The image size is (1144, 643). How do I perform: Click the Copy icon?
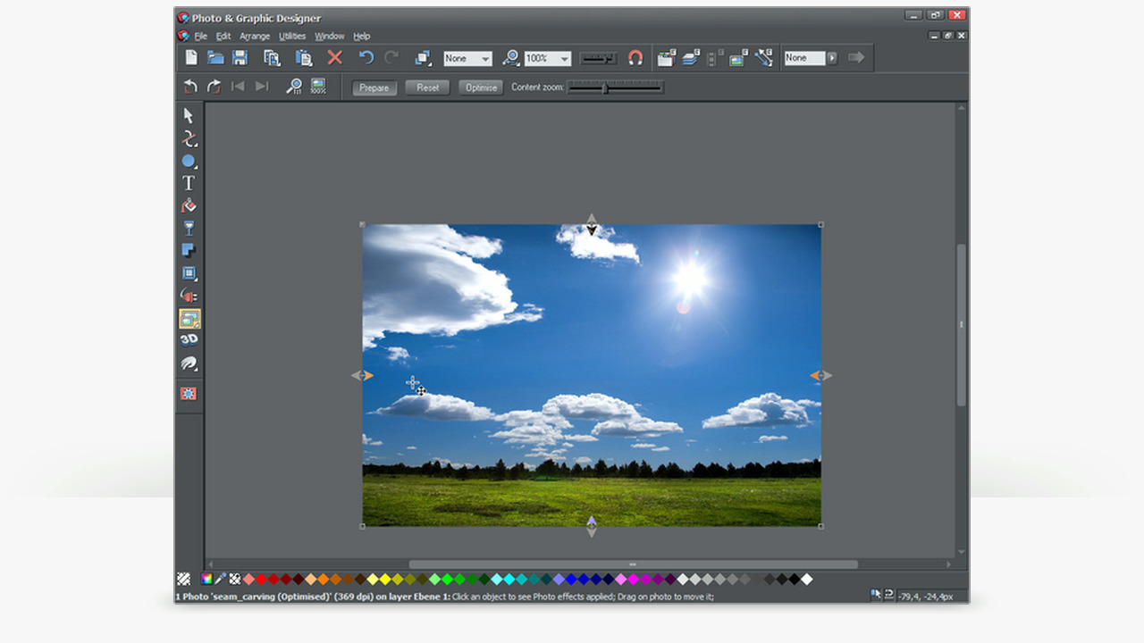272,57
